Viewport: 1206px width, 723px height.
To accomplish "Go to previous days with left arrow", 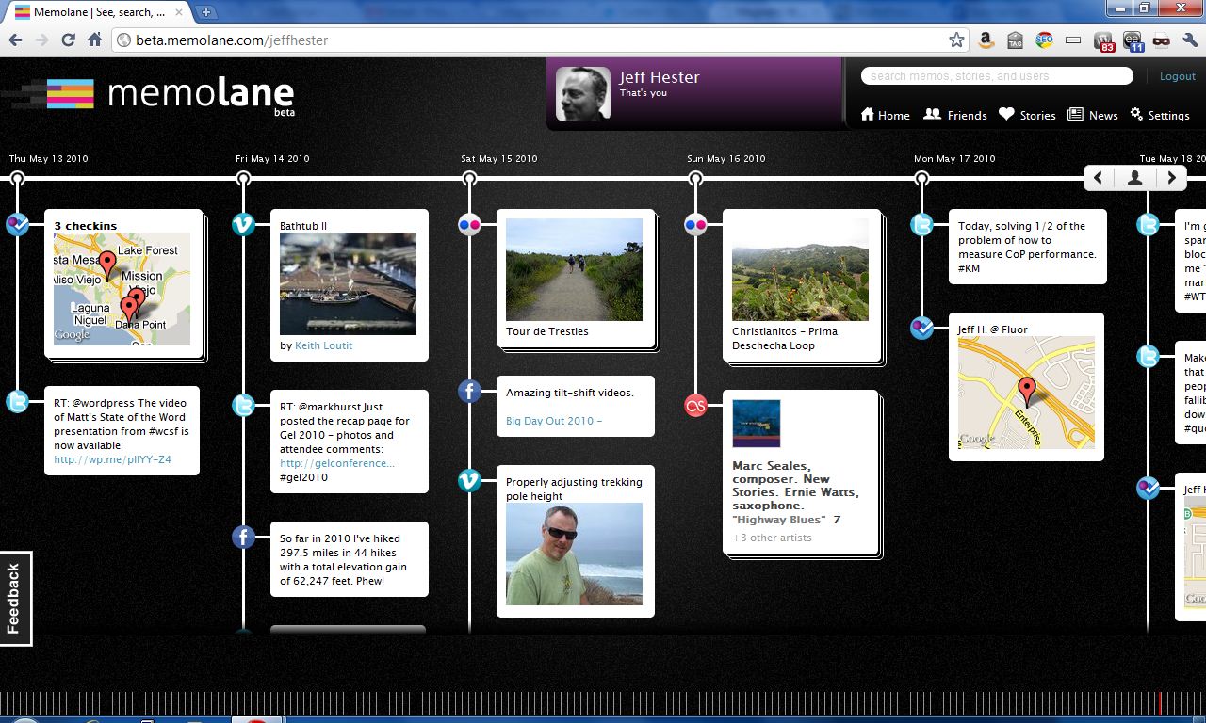I will (x=1099, y=177).
